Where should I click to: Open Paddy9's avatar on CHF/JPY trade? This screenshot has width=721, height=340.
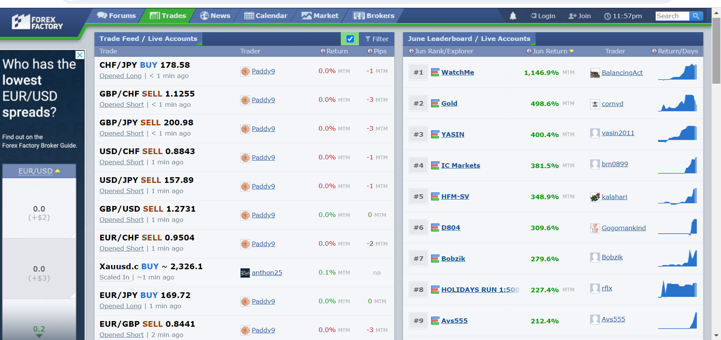pos(245,71)
